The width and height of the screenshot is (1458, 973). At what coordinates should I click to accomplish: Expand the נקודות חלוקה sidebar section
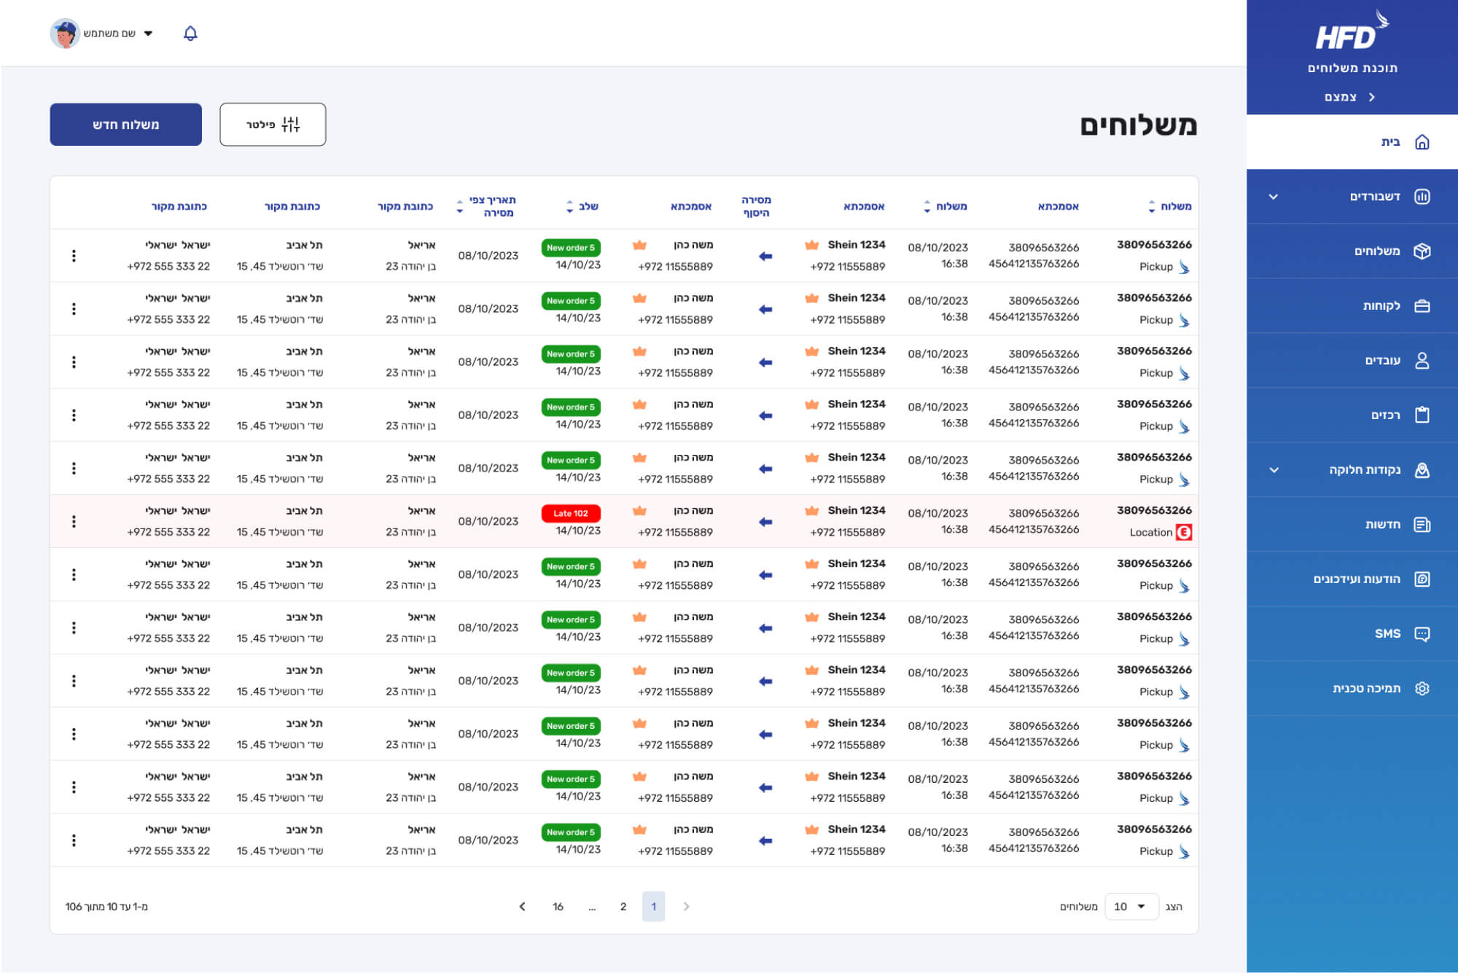click(1274, 470)
